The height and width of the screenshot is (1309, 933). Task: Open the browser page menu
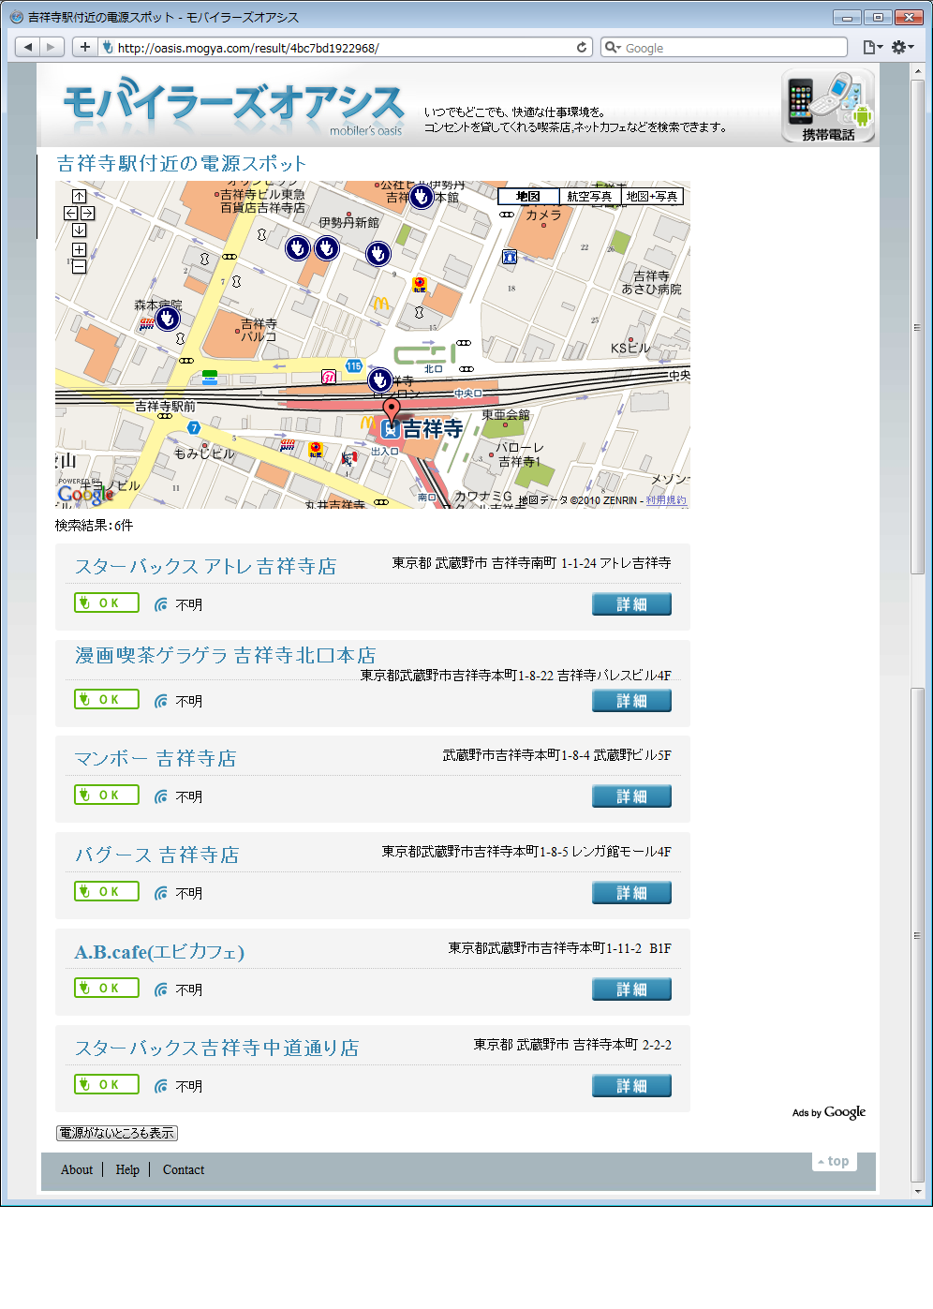(x=872, y=47)
